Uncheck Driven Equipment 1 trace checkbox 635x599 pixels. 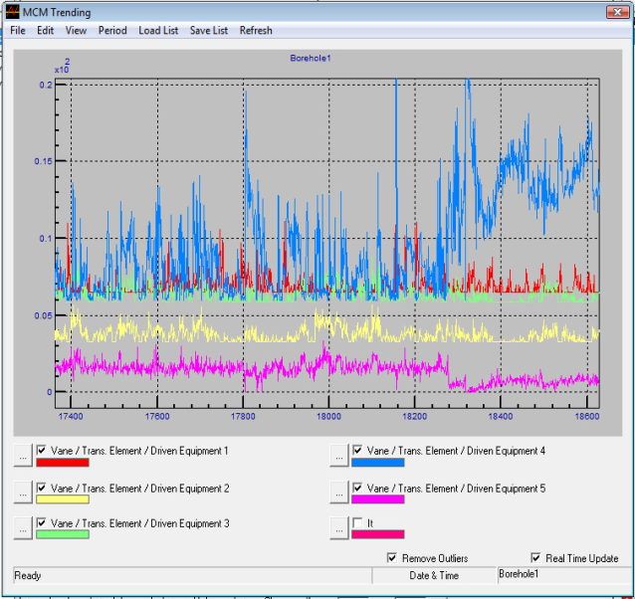(42, 451)
